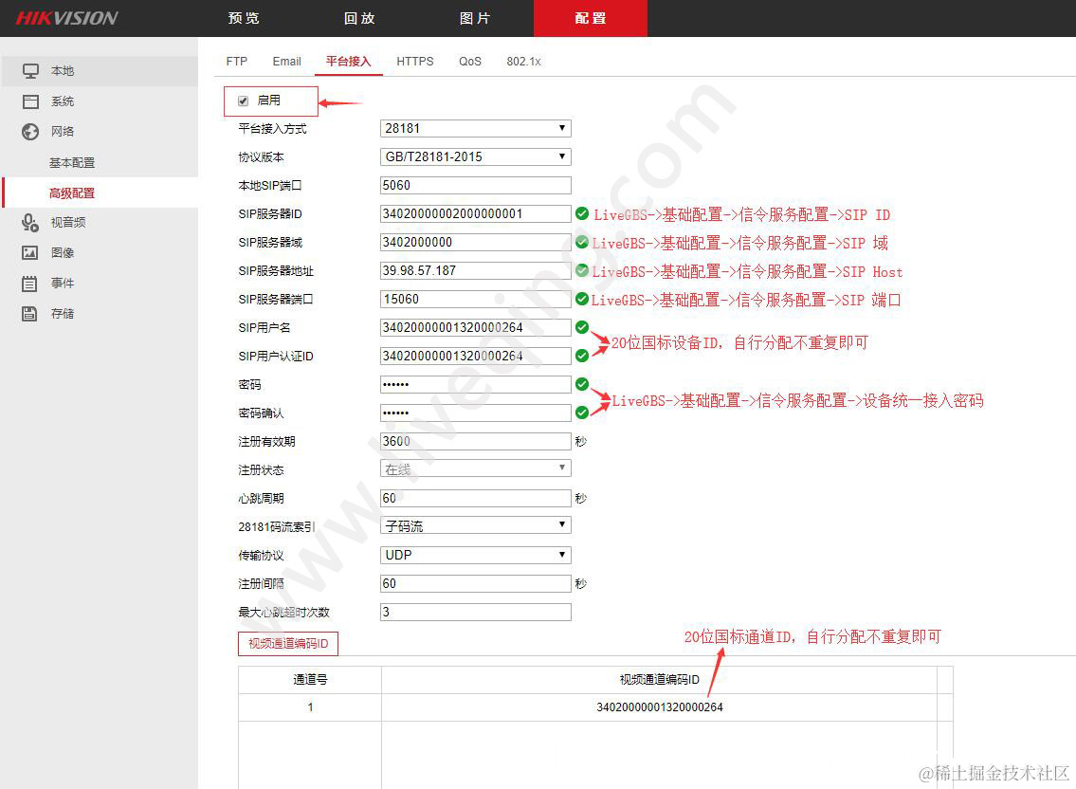The height and width of the screenshot is (789, 1076).
Task: Click the HIKVISION logo
Action: 66,17
